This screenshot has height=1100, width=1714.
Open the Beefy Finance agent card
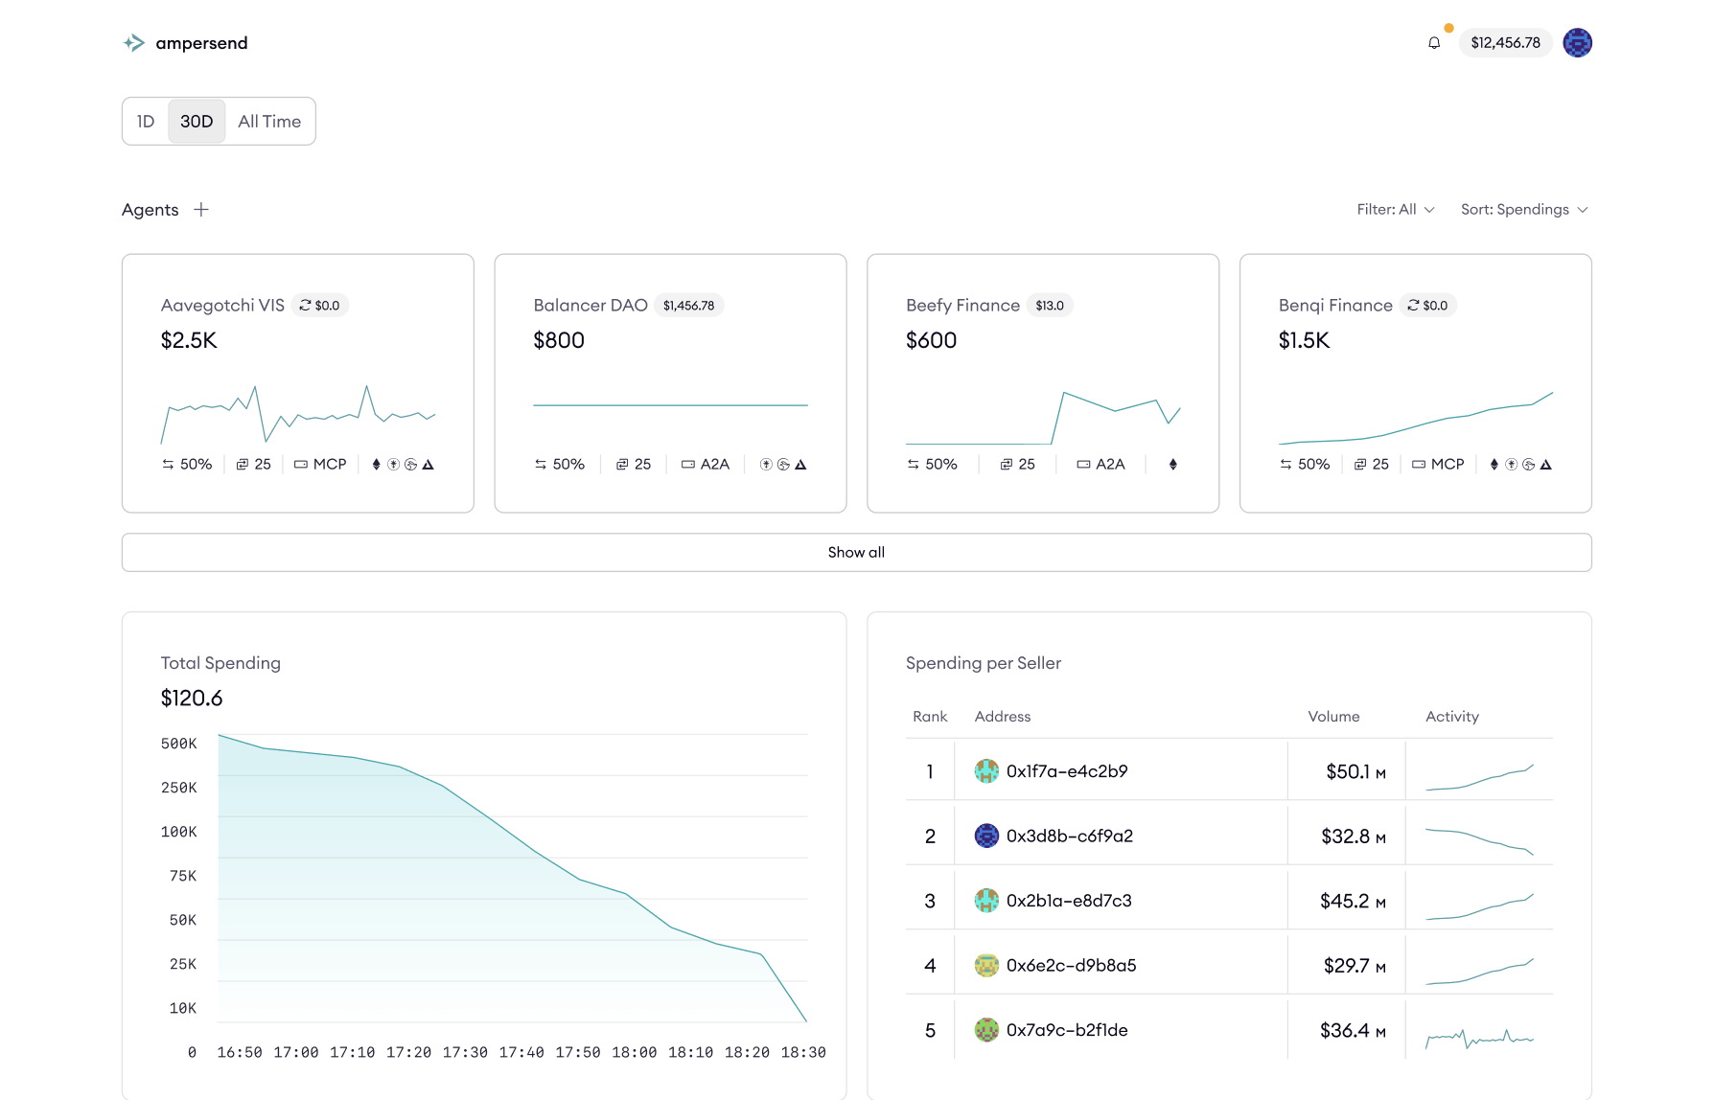(1043, 383)
